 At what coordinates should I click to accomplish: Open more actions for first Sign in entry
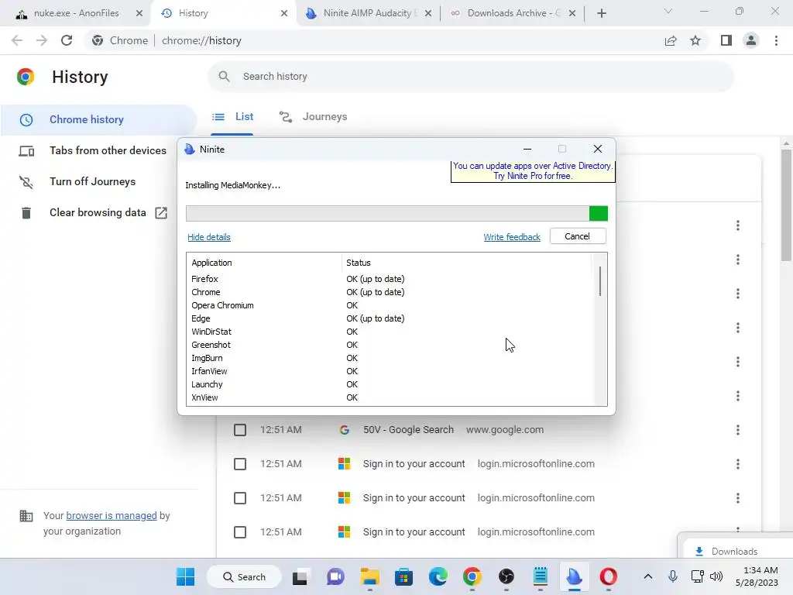[x=738, y=464]
